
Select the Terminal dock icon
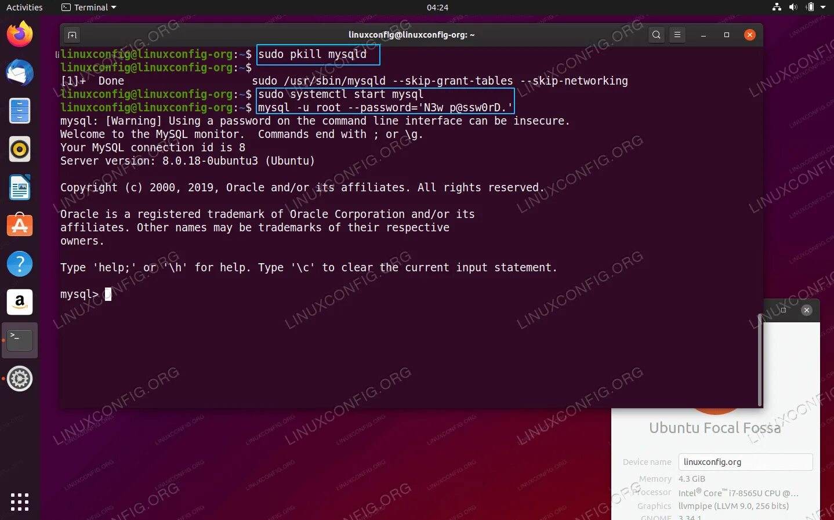(x=20, y=340)
